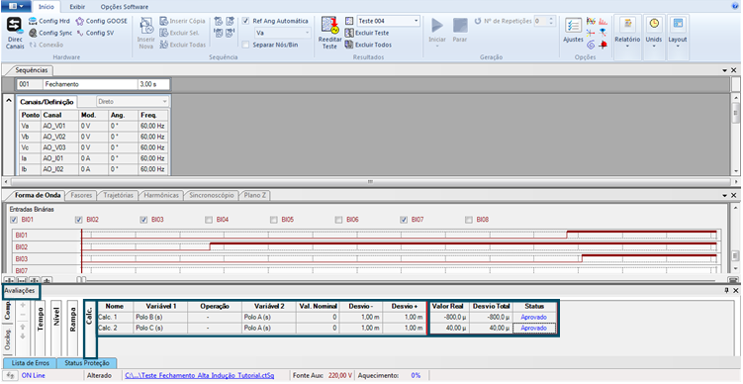
Task: Switch to Opções Software ribbon tab
Action: pyautogui.click(x=124, y=7)
